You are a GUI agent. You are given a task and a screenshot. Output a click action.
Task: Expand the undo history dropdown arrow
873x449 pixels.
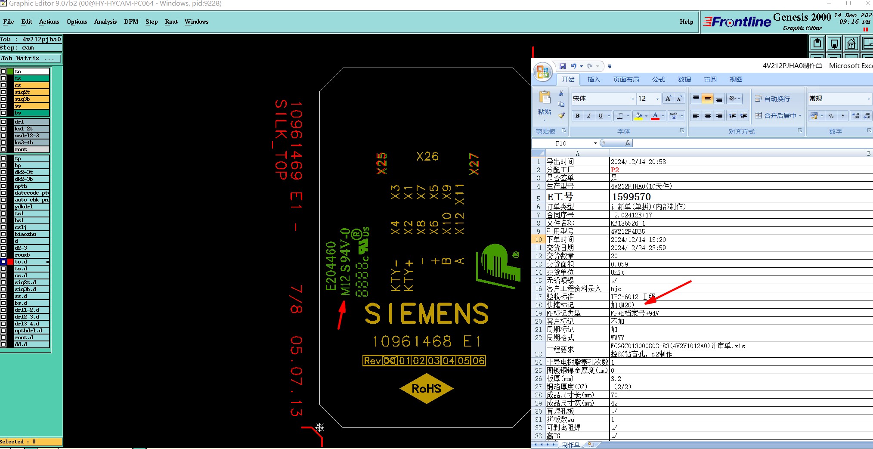[581, 66]
